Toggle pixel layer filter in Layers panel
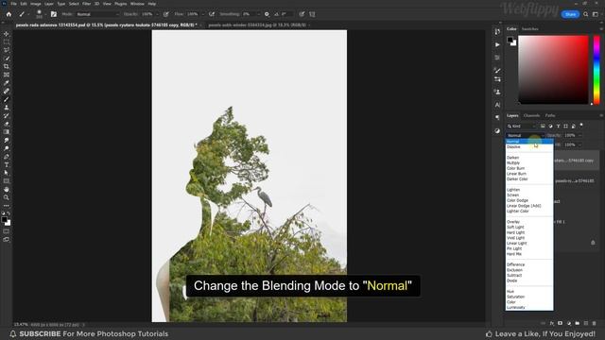Screen dimensions: 605x340 tap(543, 126)
